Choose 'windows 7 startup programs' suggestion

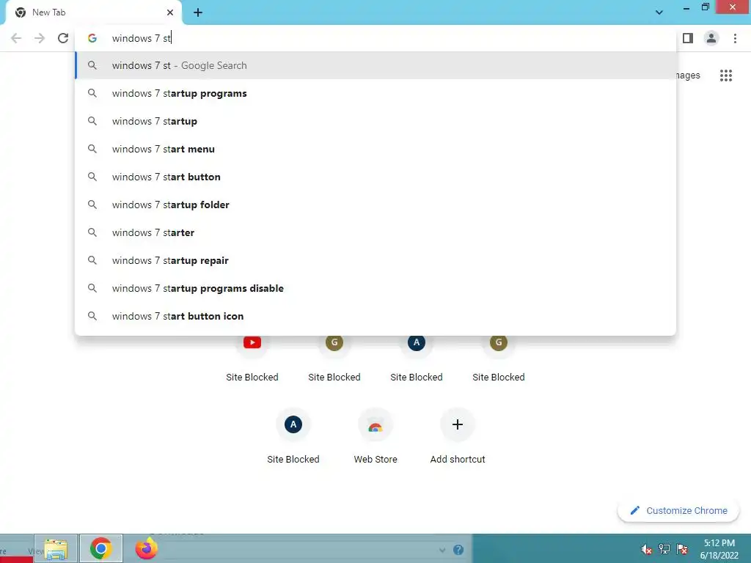(x=375, y=93)
